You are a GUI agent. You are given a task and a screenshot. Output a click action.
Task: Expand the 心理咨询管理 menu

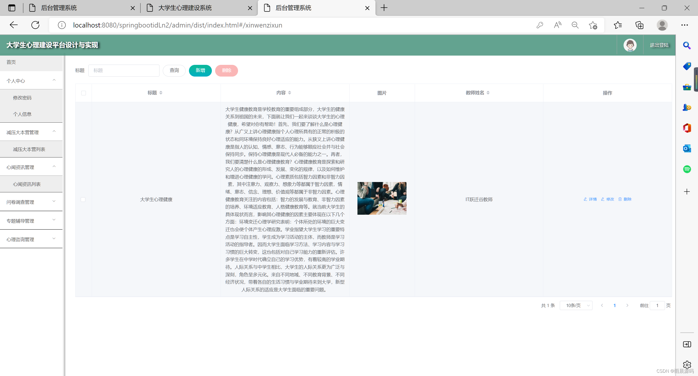[x=31, y=239]
